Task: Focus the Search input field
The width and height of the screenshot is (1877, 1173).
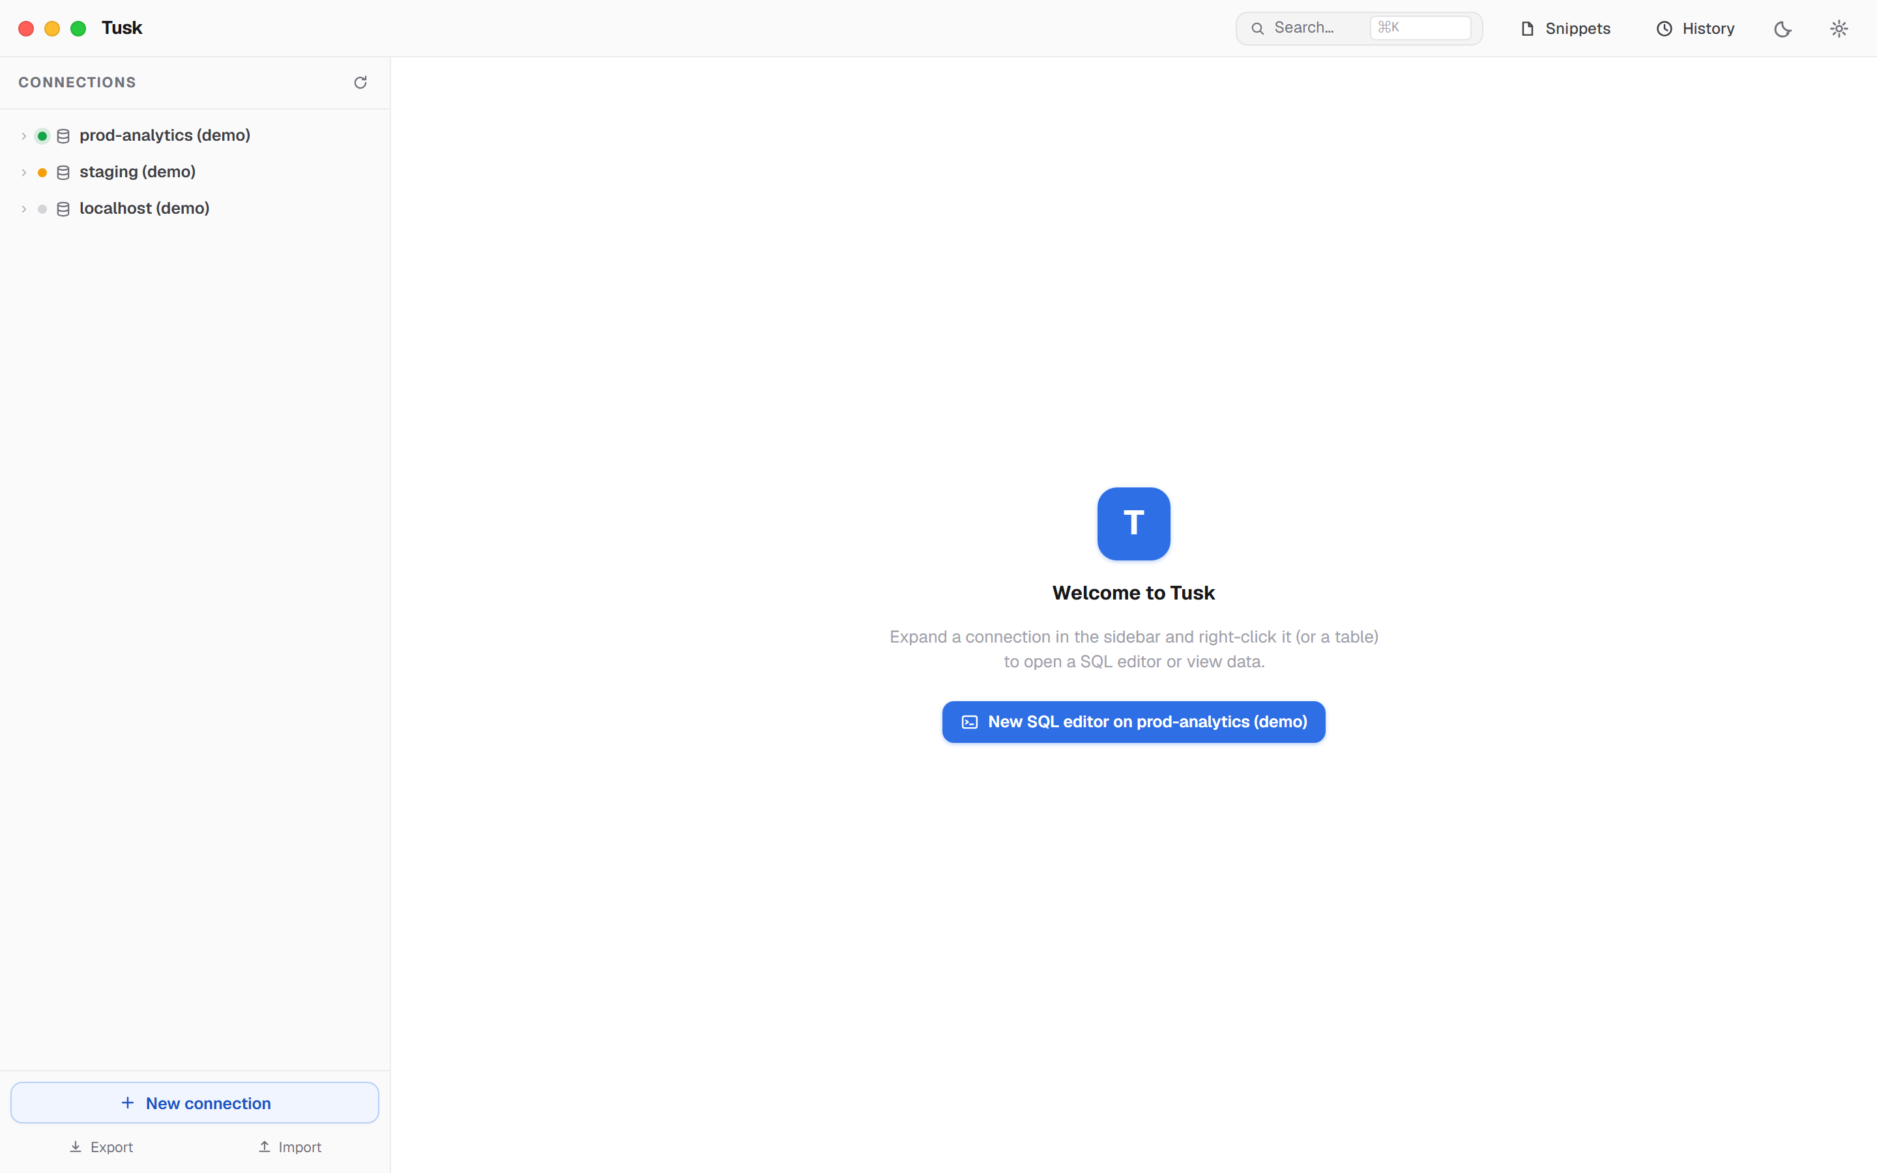Action: (1359, 29)
